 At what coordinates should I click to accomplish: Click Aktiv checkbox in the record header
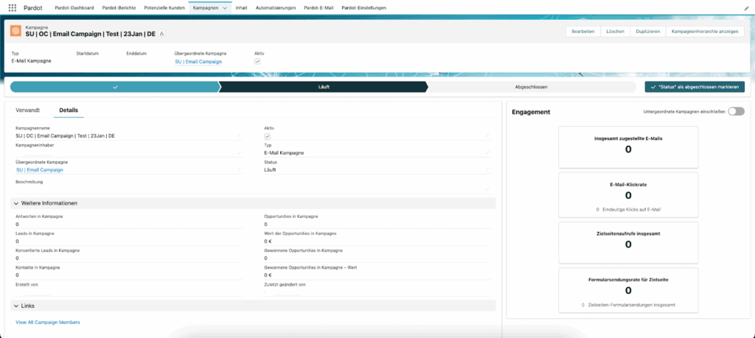[257, 62]
